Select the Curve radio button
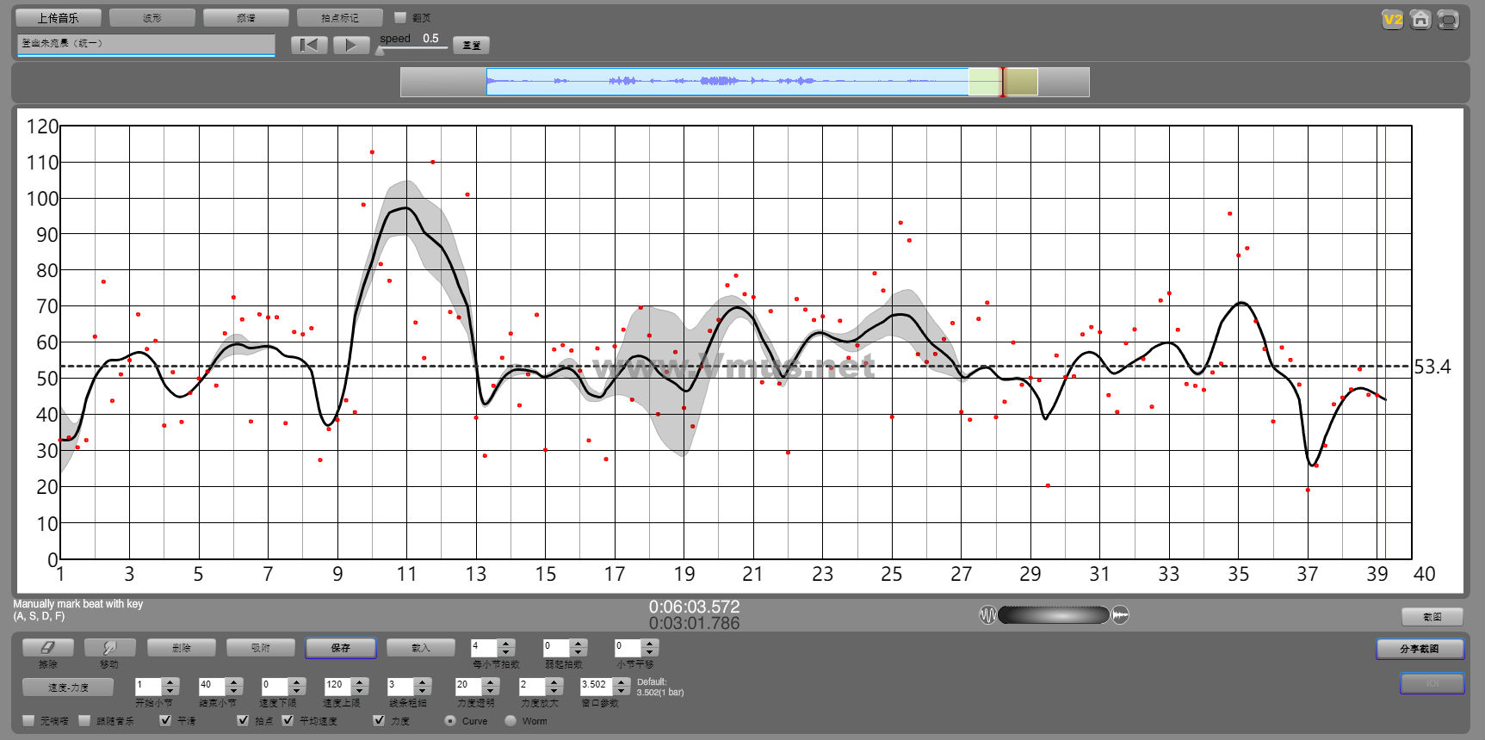 click(450, 720)
